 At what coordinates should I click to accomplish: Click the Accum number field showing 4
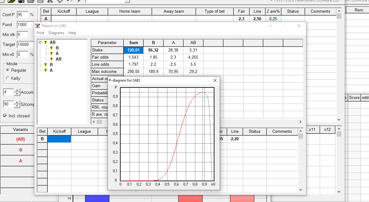click(9, 92)
